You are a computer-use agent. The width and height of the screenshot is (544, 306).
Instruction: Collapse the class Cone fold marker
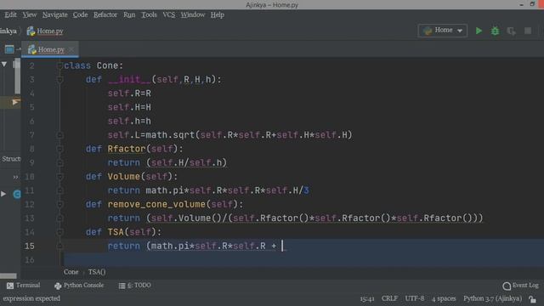(59, 65)
